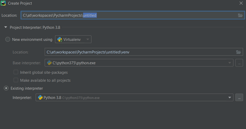Open the Virtualenv environment type dropdown

[73, 39]
